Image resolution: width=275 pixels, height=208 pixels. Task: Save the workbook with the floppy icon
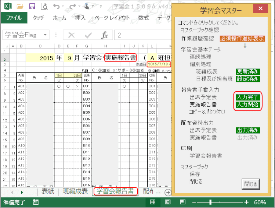tap(32, 7)
